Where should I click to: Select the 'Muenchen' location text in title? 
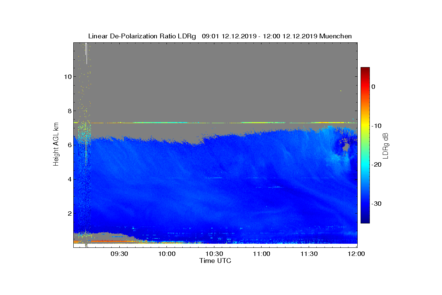tap(336, 36)
